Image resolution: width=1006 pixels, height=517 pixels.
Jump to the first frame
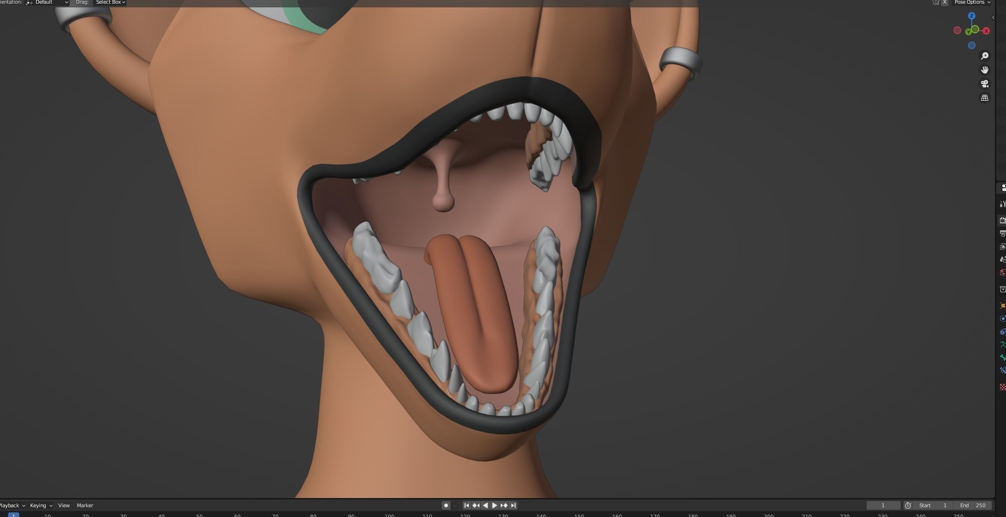[x=466, y=505]
